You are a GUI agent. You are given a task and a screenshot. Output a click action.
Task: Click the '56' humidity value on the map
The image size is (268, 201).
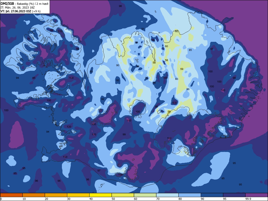169,111
